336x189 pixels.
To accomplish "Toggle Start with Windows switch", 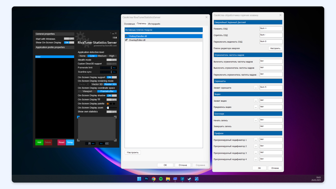I will 69,39.
